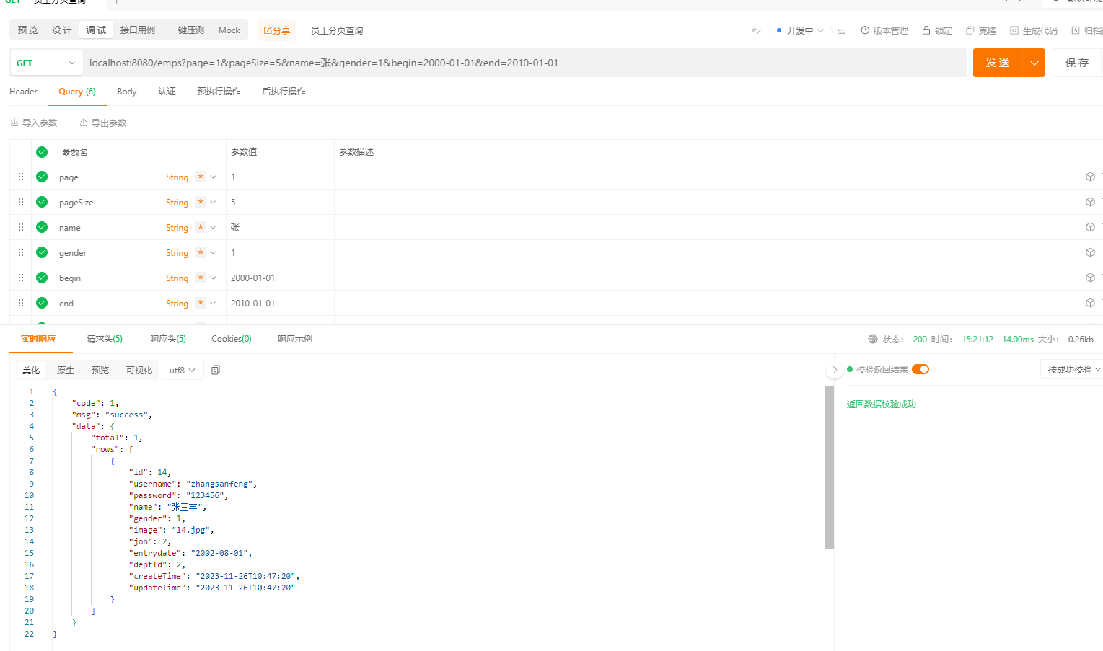Copy the response body using the copy icon
1103x651 pixels.
[215, 369]
